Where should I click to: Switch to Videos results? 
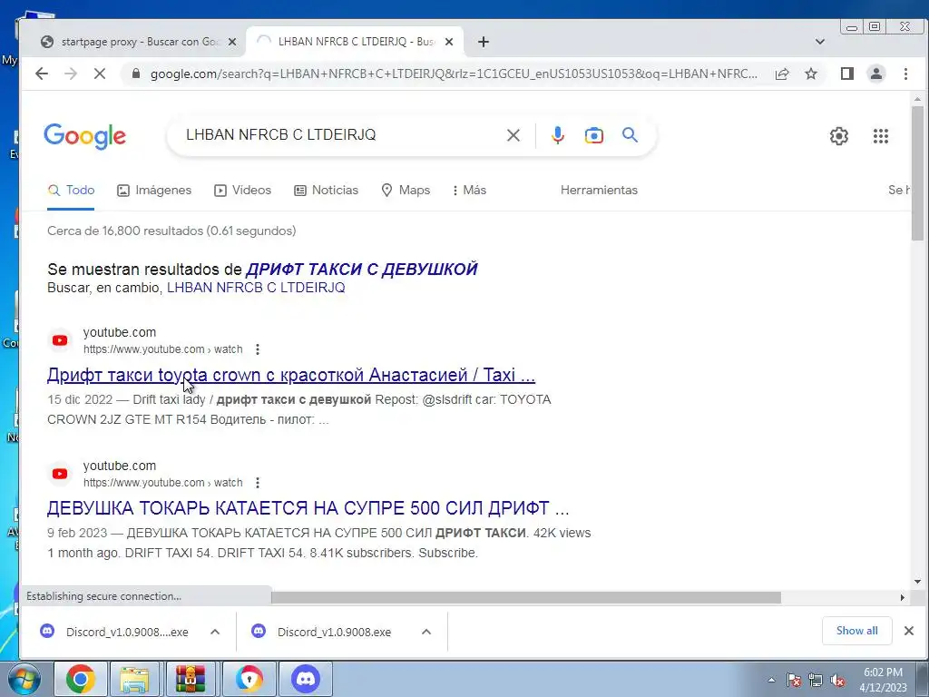[x=243, y=191]
